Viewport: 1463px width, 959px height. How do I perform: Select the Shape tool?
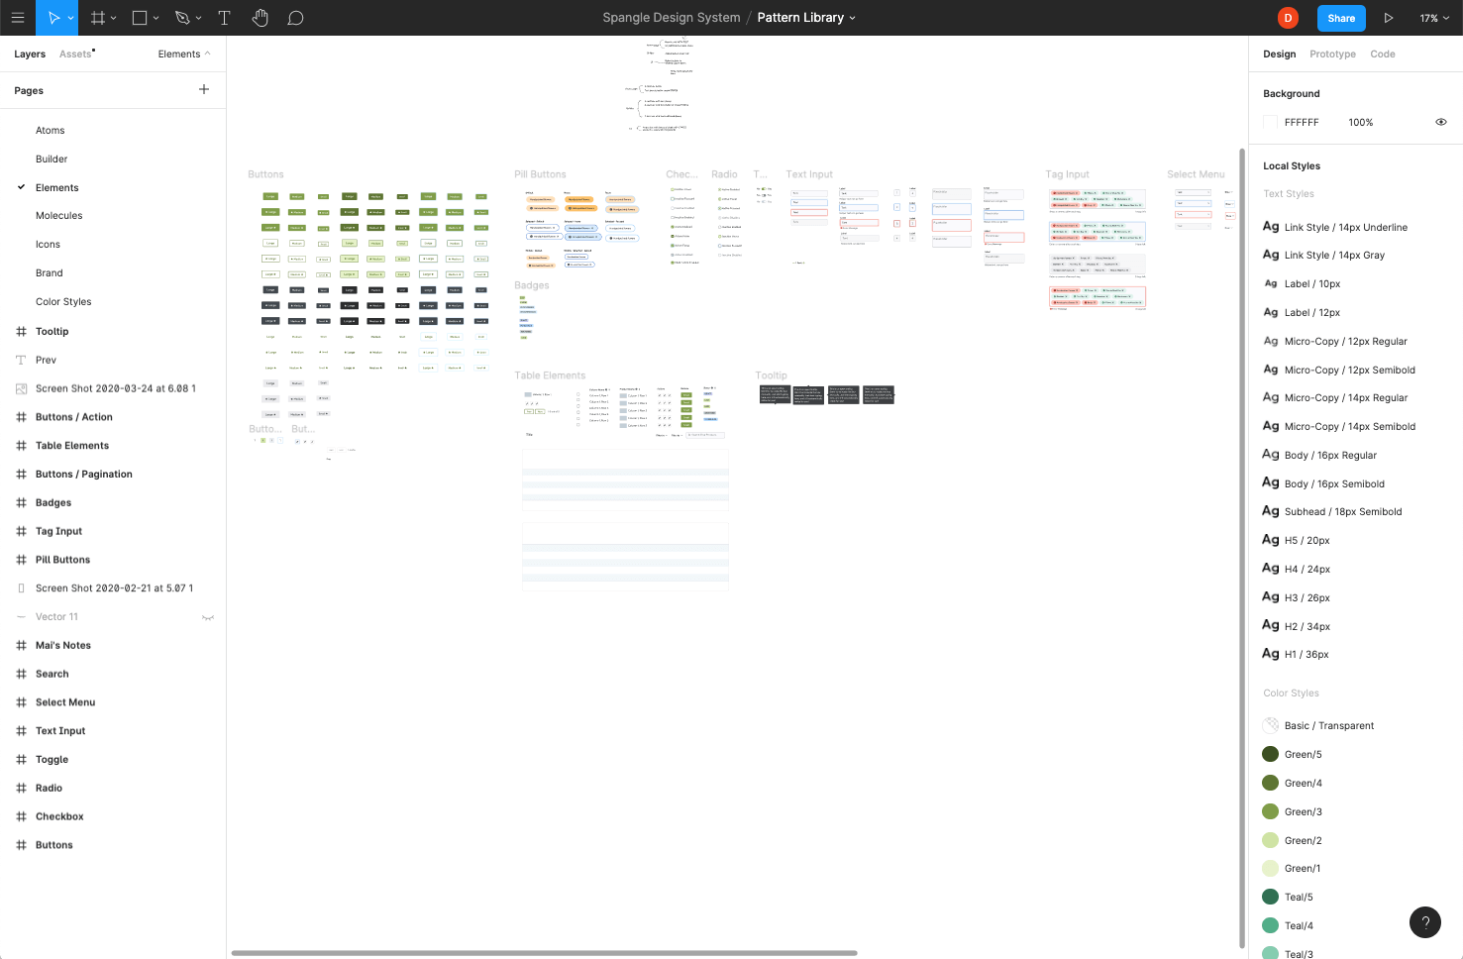pyautogui.click(x=140, y=17)
